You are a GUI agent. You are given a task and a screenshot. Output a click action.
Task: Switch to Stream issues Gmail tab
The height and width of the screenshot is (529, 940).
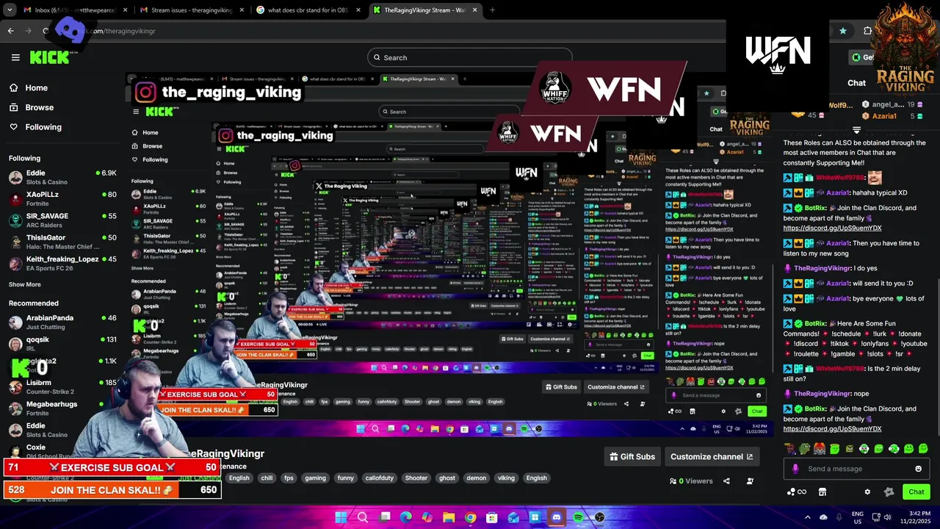tap(191, 10)
